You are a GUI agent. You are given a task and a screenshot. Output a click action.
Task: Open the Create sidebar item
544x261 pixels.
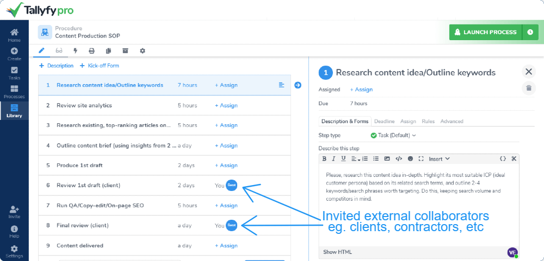[14, 54]
